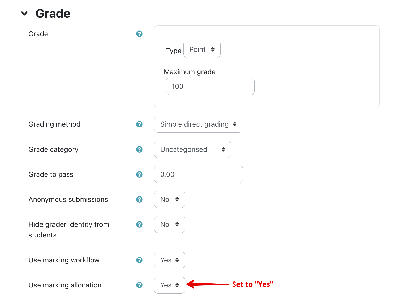Click the Grade section heading
Image resolution: width=416 pixels, height=301 pixels.
tap(53, 14)
